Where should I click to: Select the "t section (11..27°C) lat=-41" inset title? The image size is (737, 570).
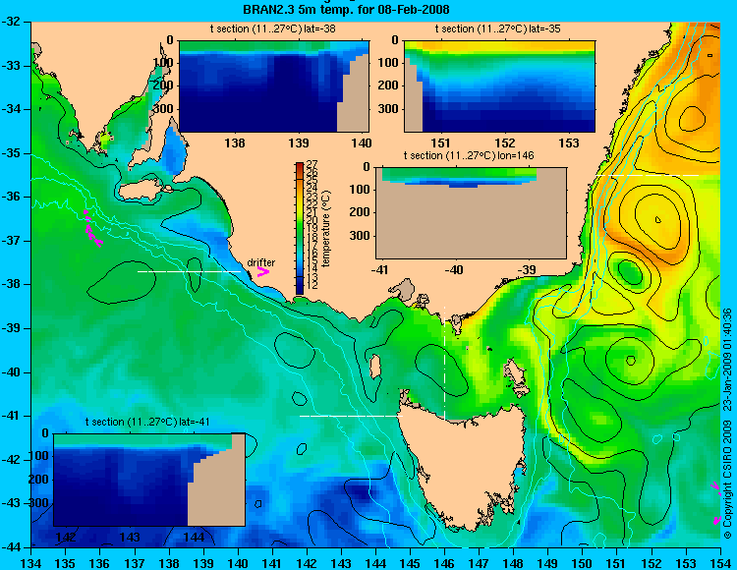pos(147,422)
